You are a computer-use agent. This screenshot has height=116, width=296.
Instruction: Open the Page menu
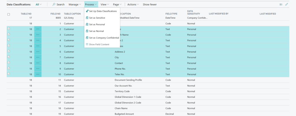117,5
